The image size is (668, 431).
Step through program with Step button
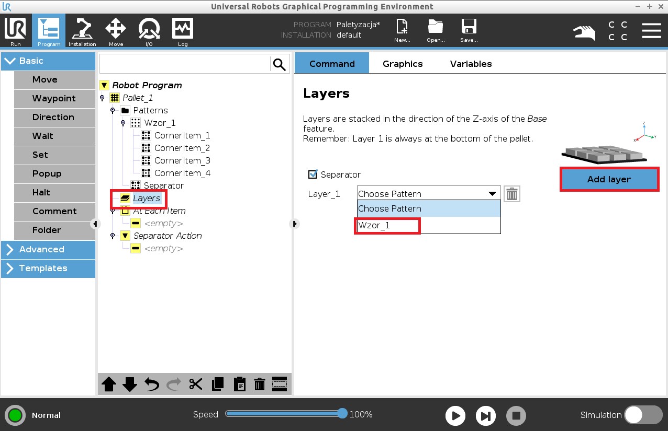coord(486,416)
